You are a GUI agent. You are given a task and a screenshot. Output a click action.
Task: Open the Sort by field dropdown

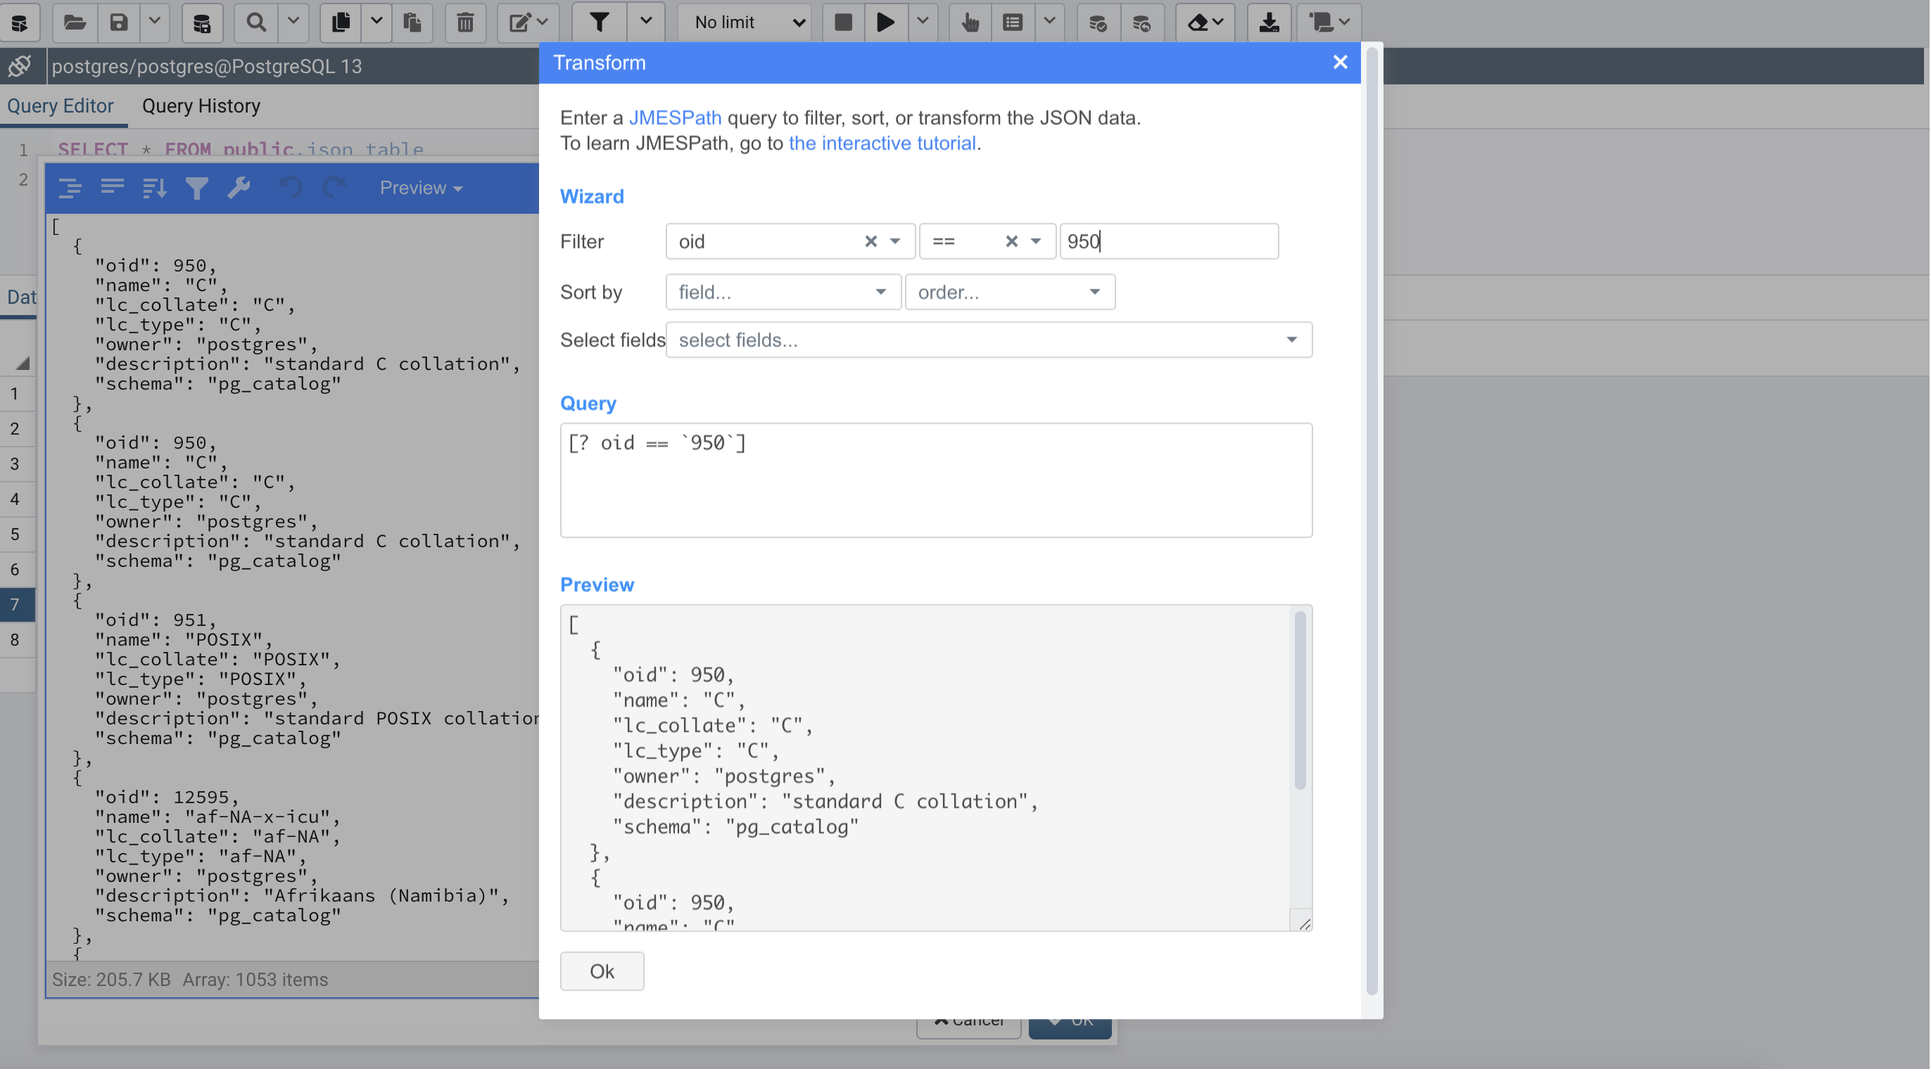tap(783, 292)
